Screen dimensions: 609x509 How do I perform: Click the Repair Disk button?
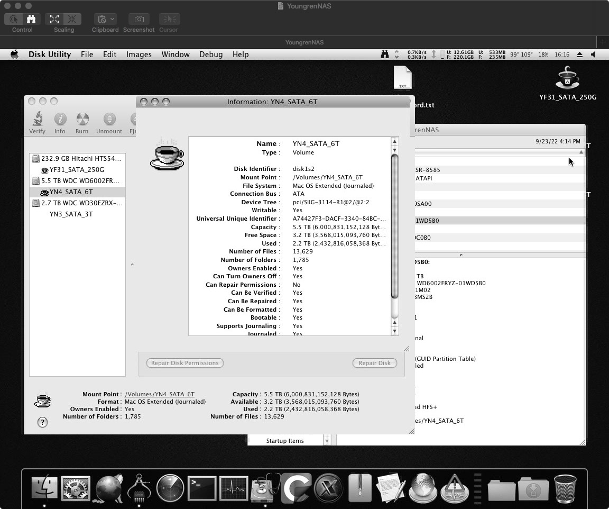click(x=374, y=363)
